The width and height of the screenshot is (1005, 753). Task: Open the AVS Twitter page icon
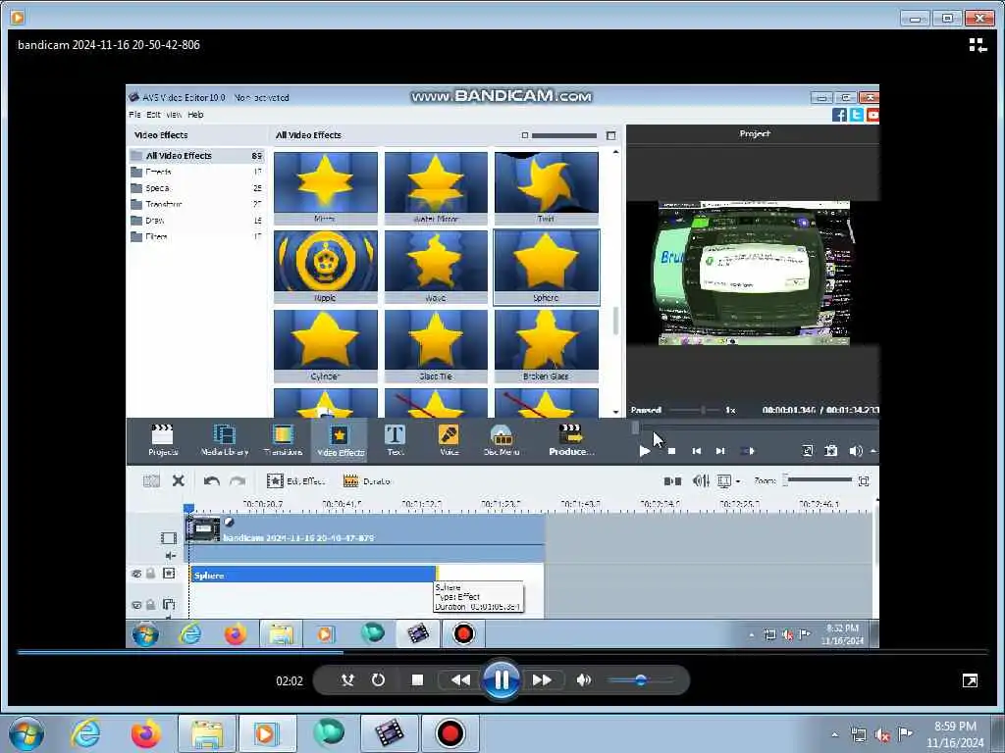(856, 115)
